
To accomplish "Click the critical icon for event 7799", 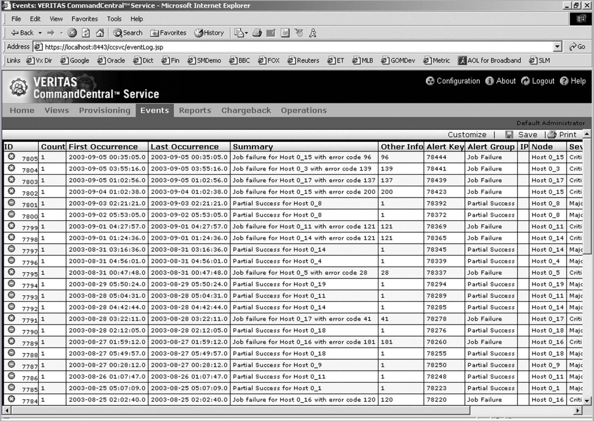I will [x=12, y=226].
